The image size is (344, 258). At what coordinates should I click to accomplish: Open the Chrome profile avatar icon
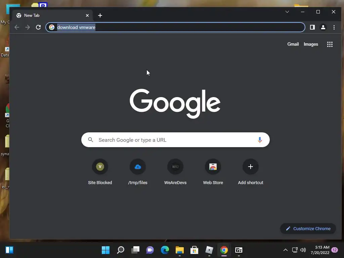coord(323,27)
